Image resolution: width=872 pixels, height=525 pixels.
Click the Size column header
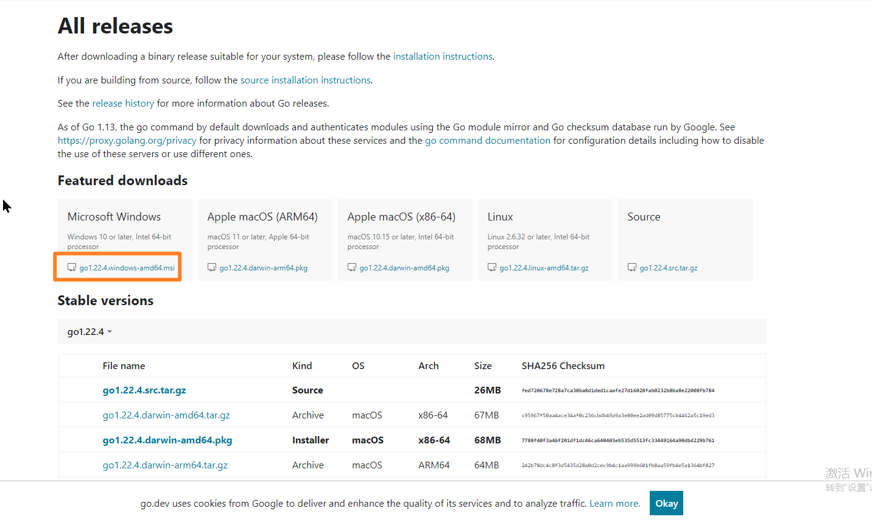tap(483, 365)
